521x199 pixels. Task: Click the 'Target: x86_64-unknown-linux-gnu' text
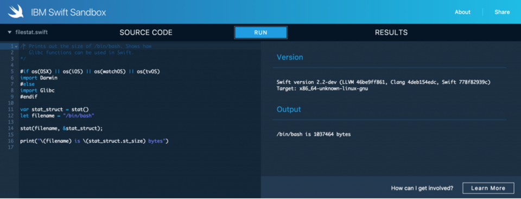322,89
